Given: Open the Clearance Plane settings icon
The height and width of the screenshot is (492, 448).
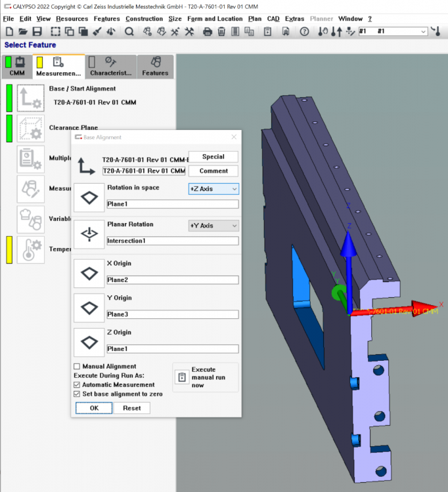Looking at the screenshot, I should (x=30, y=129).
